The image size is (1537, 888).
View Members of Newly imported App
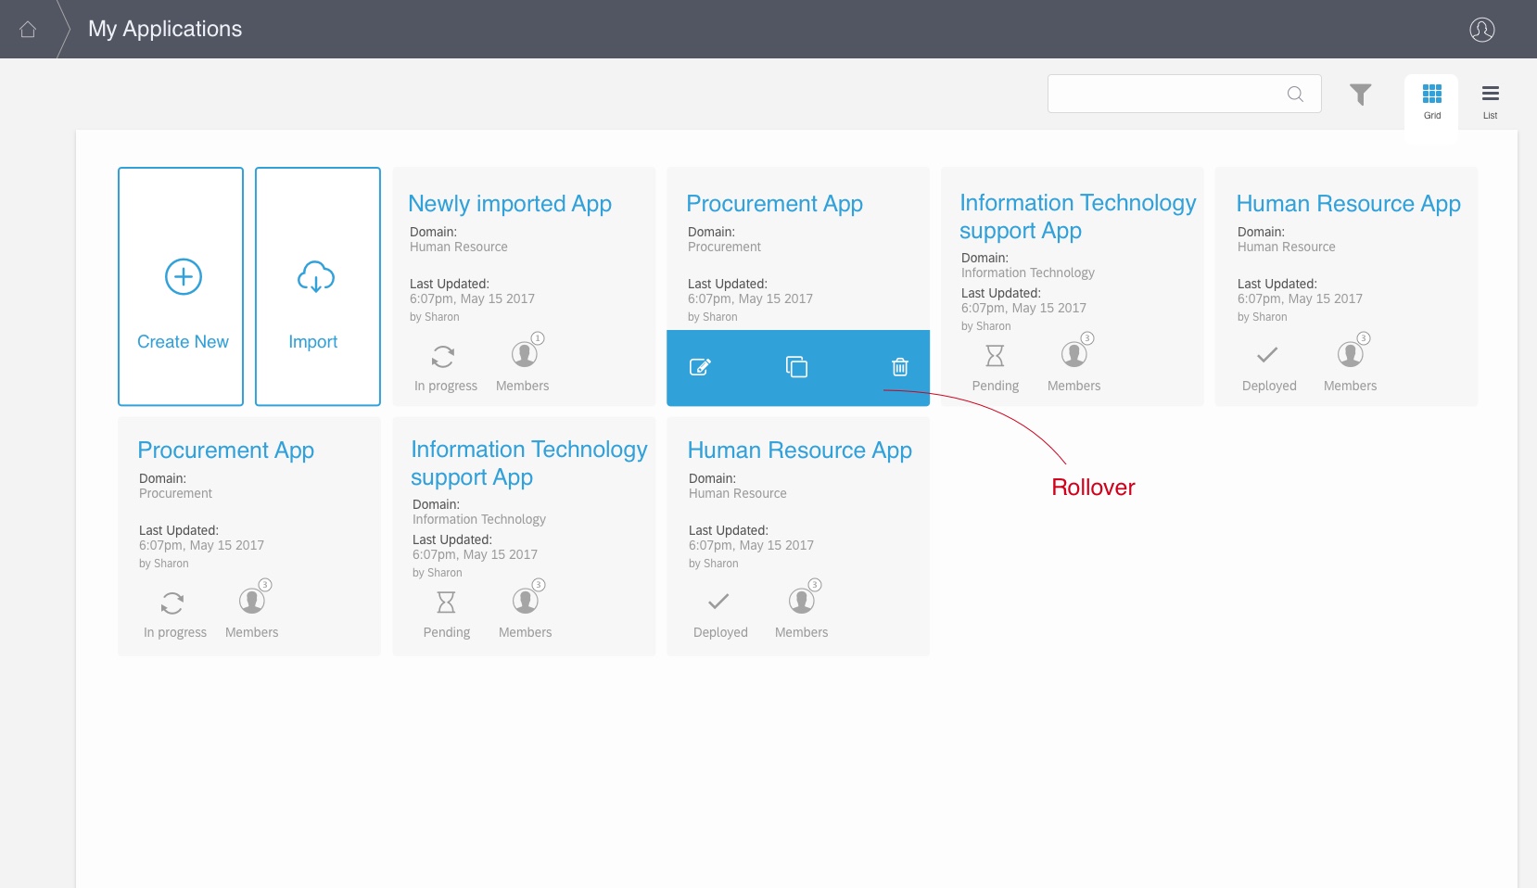524,354
